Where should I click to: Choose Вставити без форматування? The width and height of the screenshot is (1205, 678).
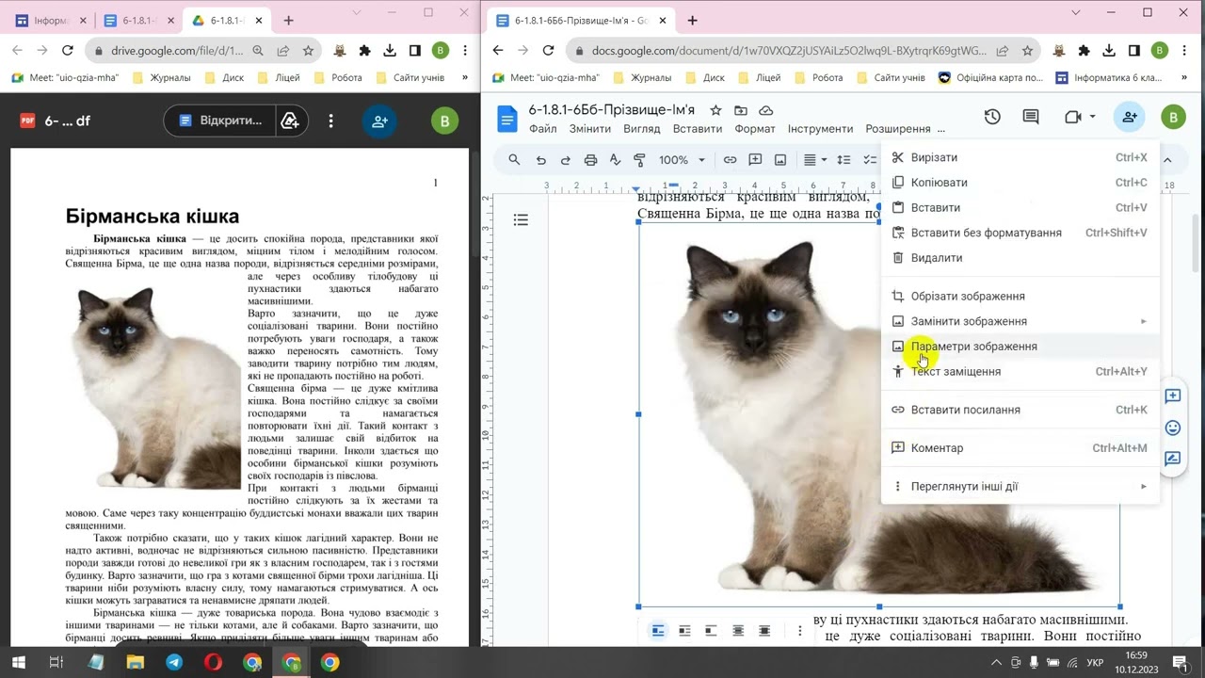coord(1020,233)
